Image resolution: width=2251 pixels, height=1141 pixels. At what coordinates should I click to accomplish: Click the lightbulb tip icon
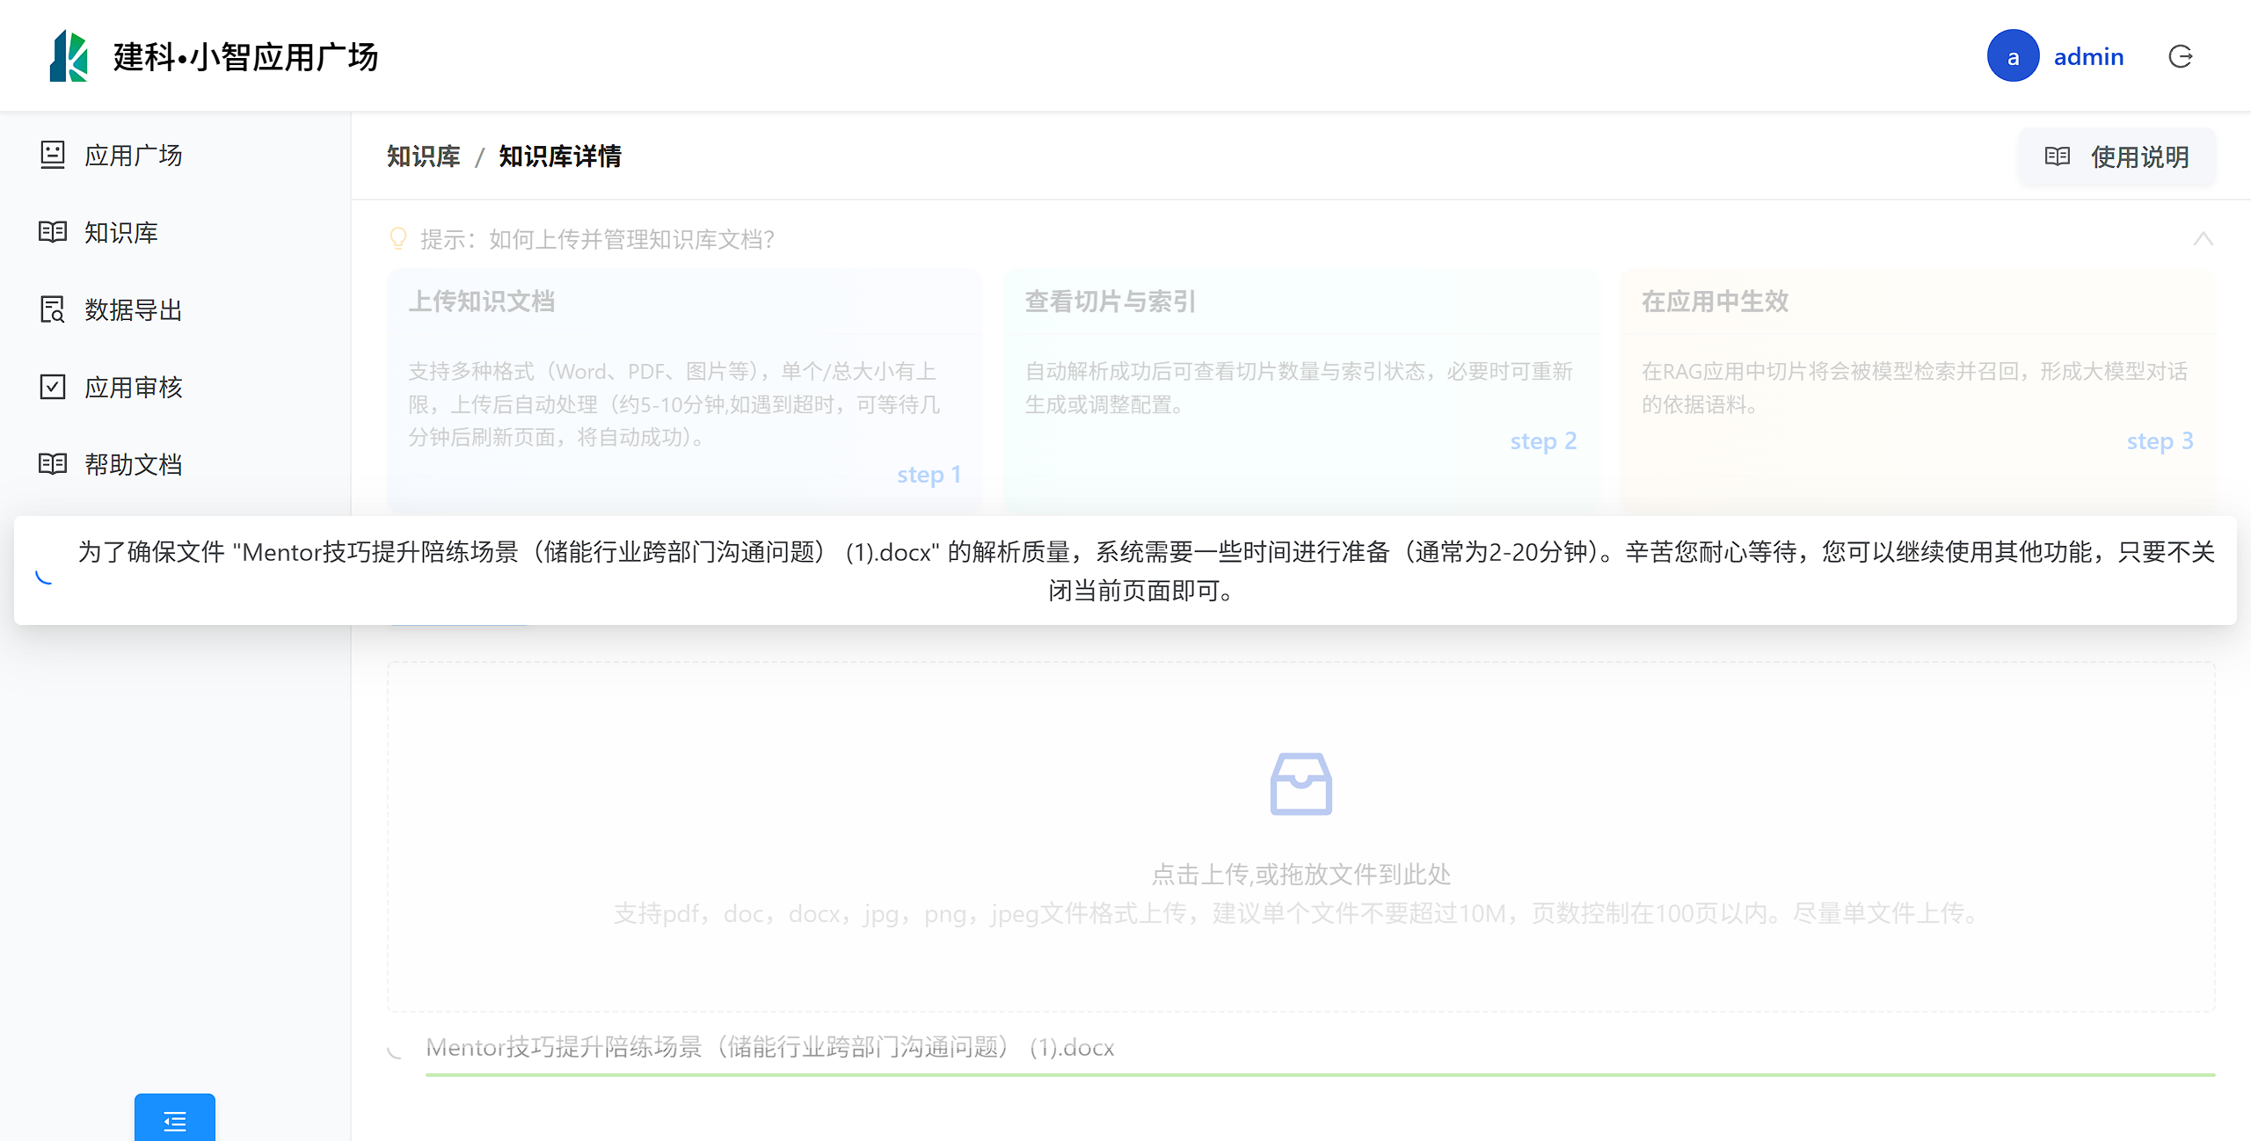[x=398, y=238]
